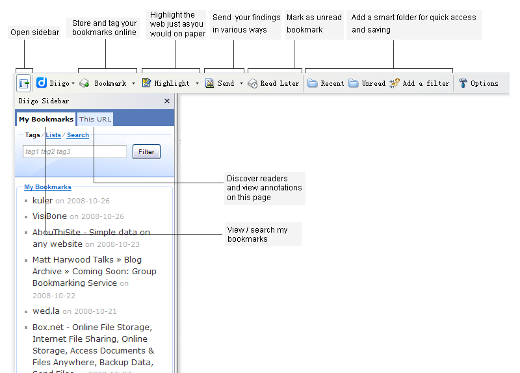The width and height of the screenshot is (520, 373).
Task: Switch to This URL tab
Action: pyautogui.click(x=96, y=119)
